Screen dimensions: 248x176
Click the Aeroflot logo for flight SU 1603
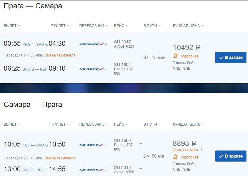pos(93,145)
